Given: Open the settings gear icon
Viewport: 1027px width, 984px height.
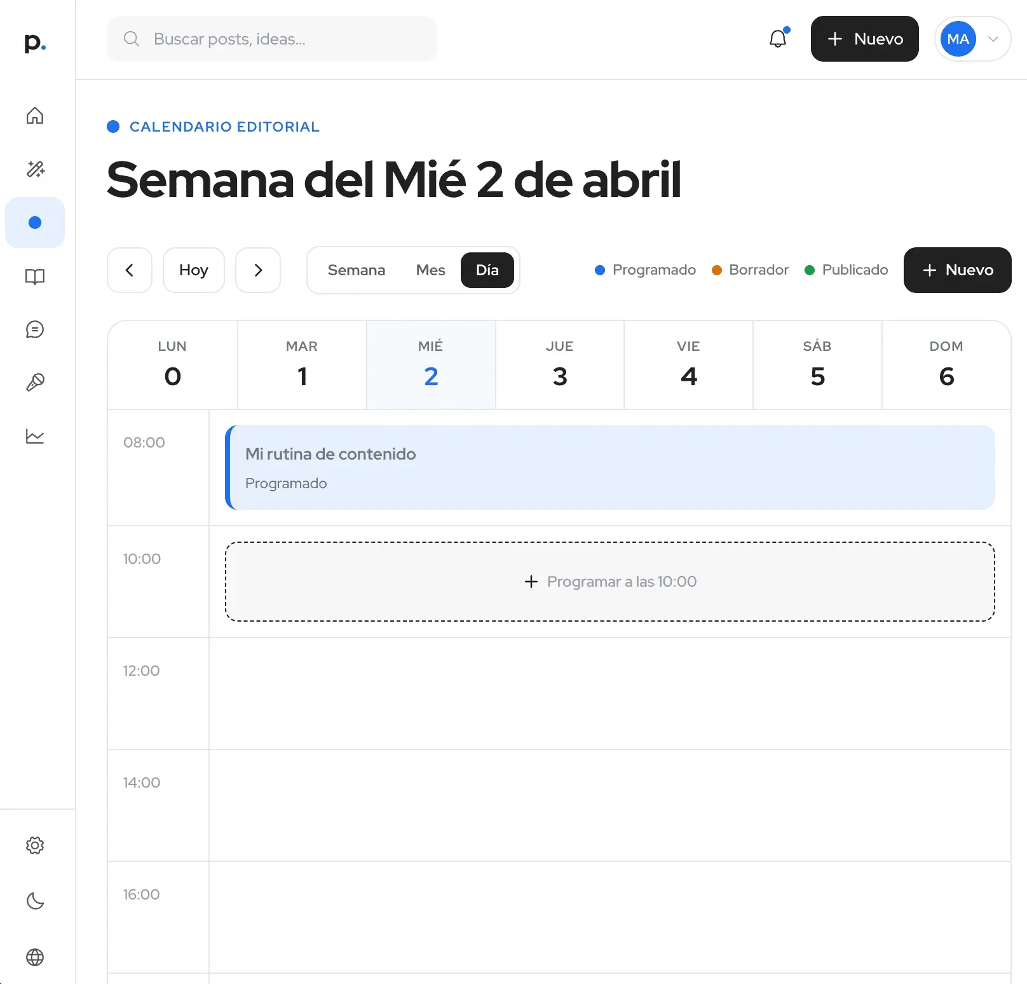Looking at the screenshot, I should point(35,845).
